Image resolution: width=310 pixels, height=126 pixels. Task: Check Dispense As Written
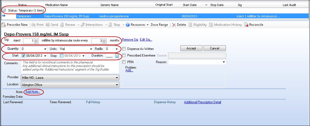click(x=124, y=49)
